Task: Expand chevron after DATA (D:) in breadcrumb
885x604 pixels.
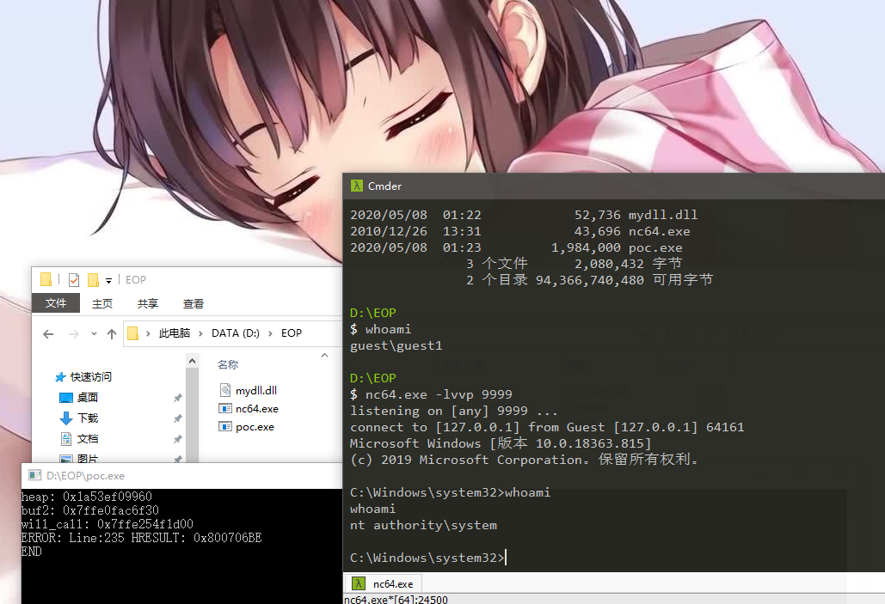Action: [270, 334]
